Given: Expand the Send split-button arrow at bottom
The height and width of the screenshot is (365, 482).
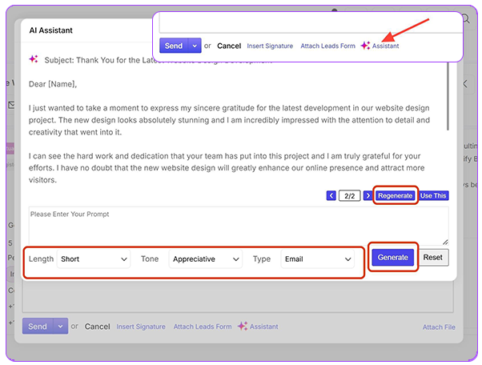Looking at the screenshot, I should 60,327.
